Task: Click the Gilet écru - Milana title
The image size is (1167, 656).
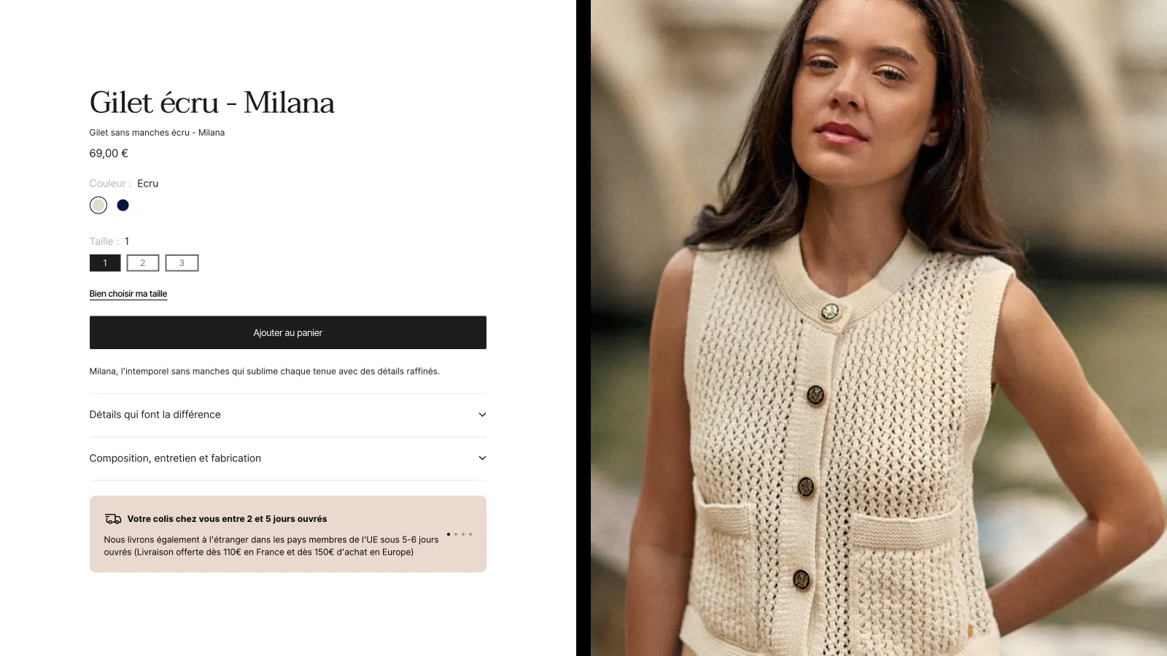Action: tap(212, 103)
